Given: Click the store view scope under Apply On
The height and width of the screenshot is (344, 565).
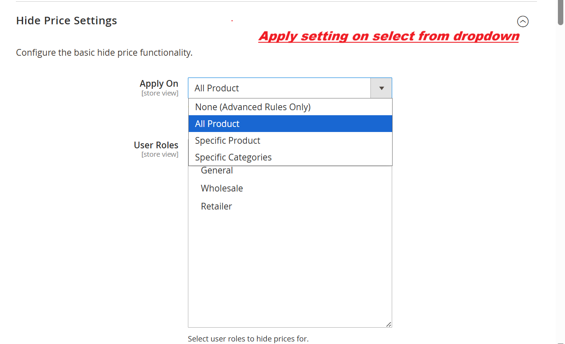Looking at the screenshot, I should [x=159, y=93].
